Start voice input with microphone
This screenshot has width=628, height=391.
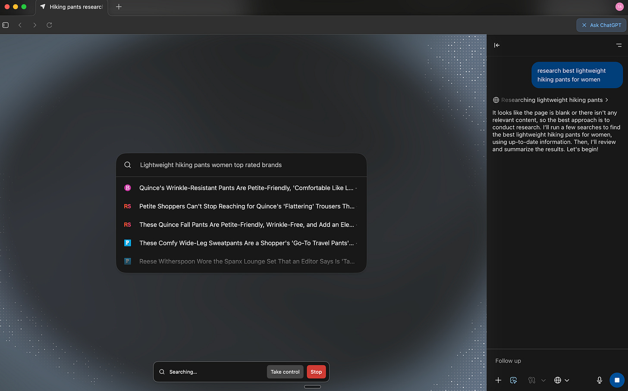pos(600,380)
